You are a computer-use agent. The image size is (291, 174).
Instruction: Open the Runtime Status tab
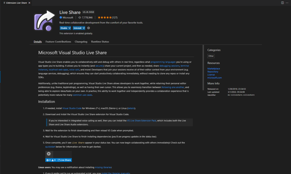[x=100, y=42]
